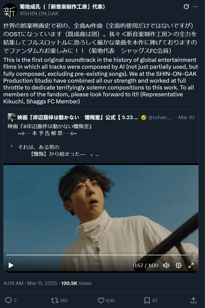
Task: Like the post with the heart icon
Action: [101, 300]
